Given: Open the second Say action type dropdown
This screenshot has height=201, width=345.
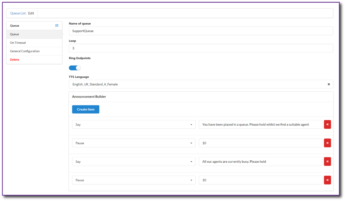Looking at the screenshot, I should 134,161.
